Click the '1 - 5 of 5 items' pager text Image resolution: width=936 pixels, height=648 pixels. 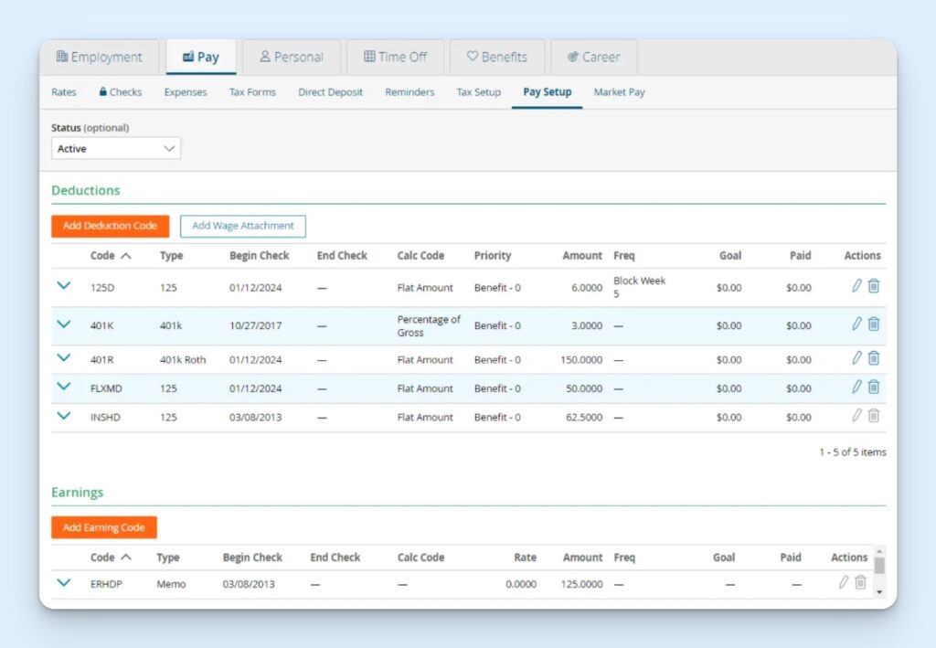(853, 452)
